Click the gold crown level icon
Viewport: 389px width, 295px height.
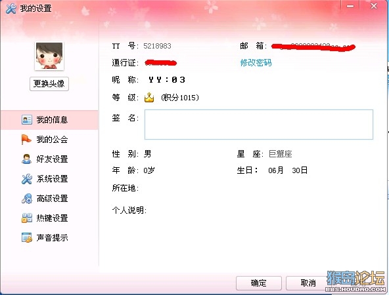[149, 97]
